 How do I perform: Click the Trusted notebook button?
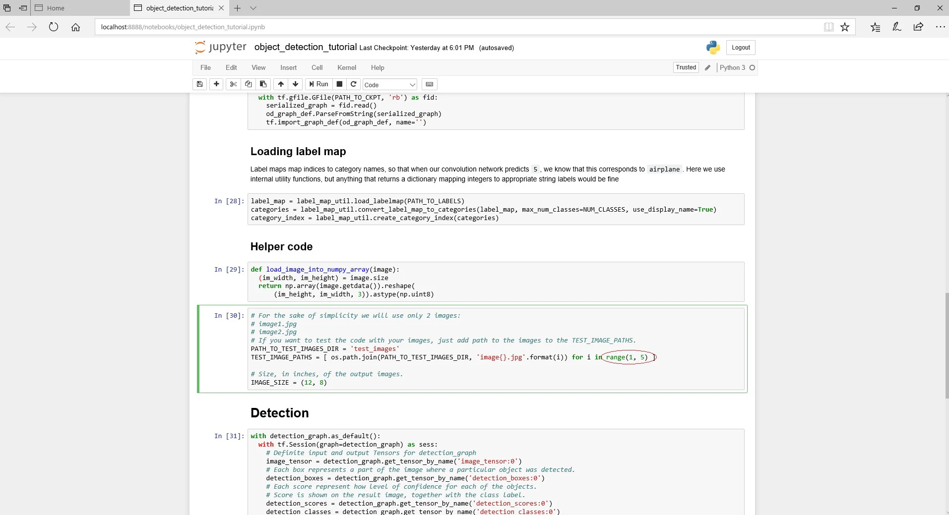pyautogui.click(x=686, y=68)
